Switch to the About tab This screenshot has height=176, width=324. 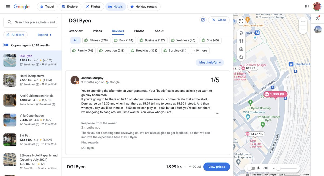(x=159, y=31)
